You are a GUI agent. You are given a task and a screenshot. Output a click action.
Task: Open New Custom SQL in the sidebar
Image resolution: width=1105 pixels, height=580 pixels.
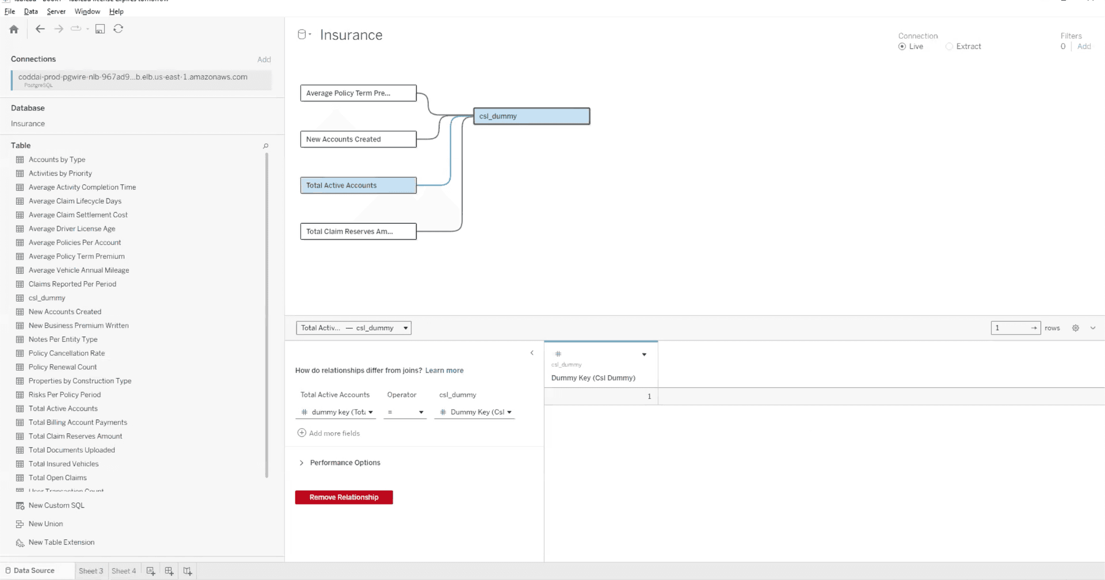(56, 505)
